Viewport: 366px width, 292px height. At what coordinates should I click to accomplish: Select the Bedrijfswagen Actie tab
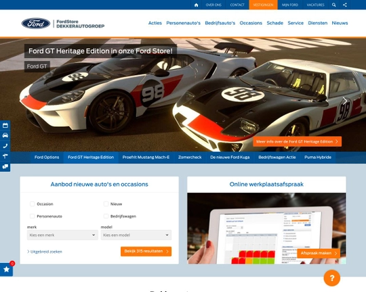pos(277,157)
